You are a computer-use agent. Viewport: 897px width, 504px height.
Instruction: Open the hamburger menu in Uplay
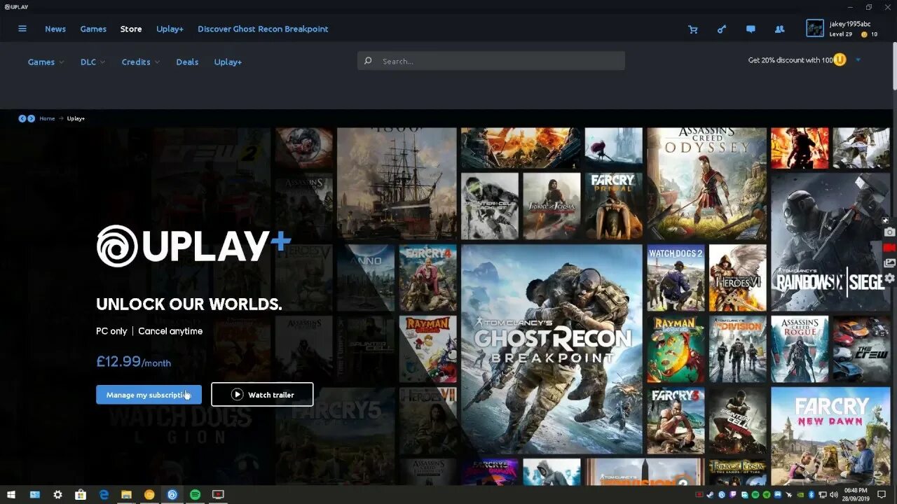click(22, 29)
